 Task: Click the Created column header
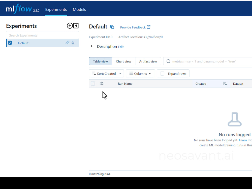201,84
